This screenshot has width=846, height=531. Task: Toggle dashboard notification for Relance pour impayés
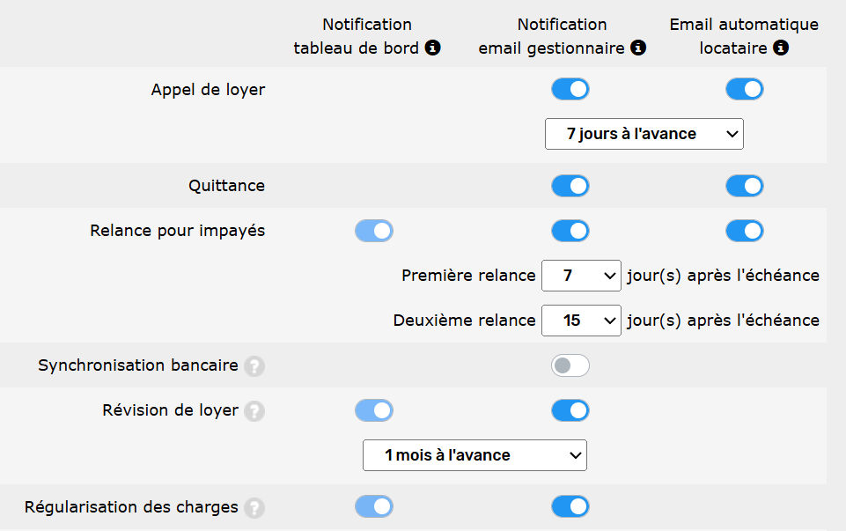[373, 231]
